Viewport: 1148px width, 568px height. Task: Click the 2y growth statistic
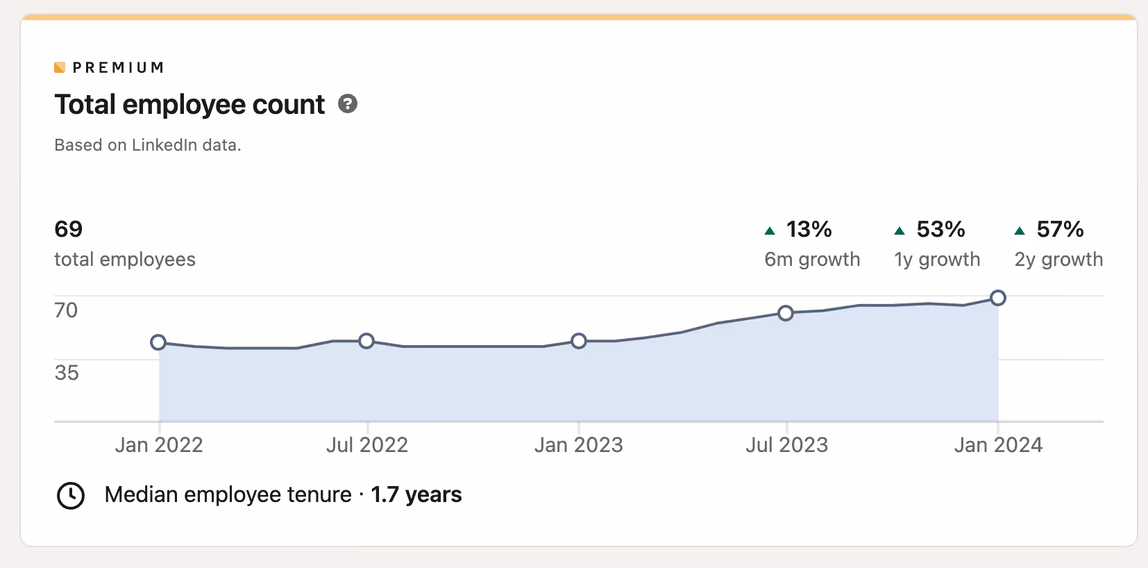point(1058,259)
